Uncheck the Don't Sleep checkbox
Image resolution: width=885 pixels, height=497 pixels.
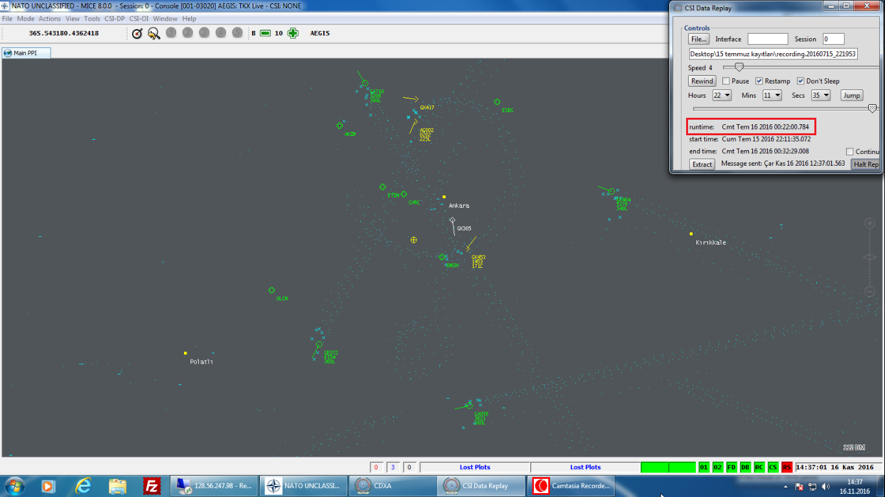click(x=801, y=81)
